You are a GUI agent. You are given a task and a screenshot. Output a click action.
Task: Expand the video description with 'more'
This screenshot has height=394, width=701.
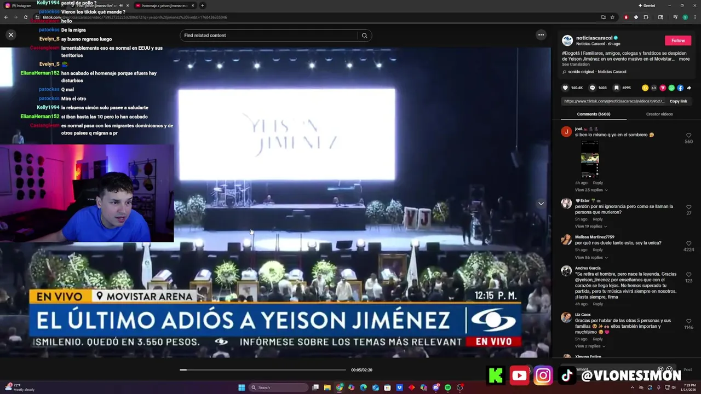[684, 59]
